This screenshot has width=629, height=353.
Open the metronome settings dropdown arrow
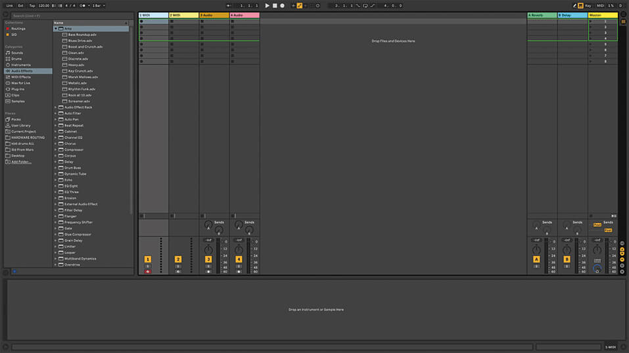(x=89, y=6)
